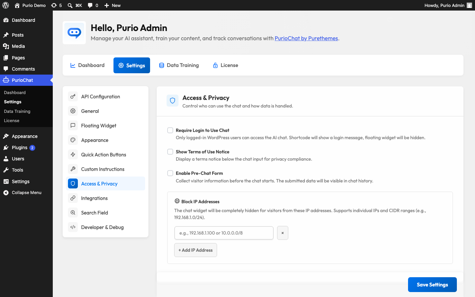Select the 'Custom Instructions' section label
This screenshot has height=297, width=475.
103,169
